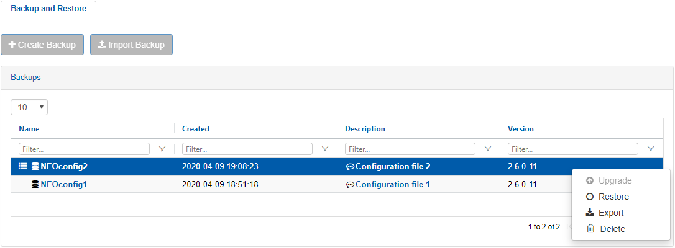Open the NEOconfig1 backup link

pos(63,184)
